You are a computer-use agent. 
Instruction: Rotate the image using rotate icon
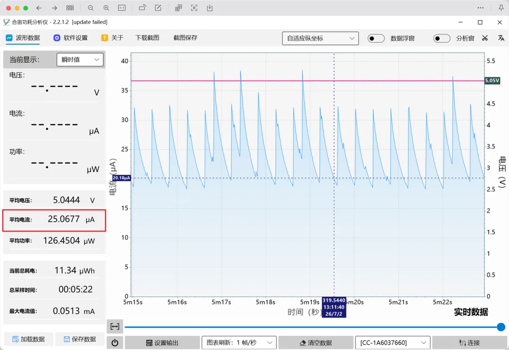coord(142,8)
